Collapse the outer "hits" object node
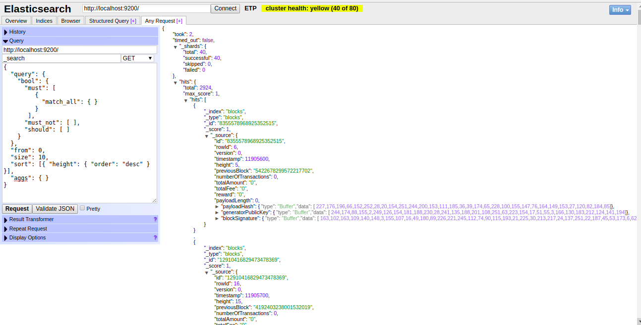The image size is (641, 325). 175,82
